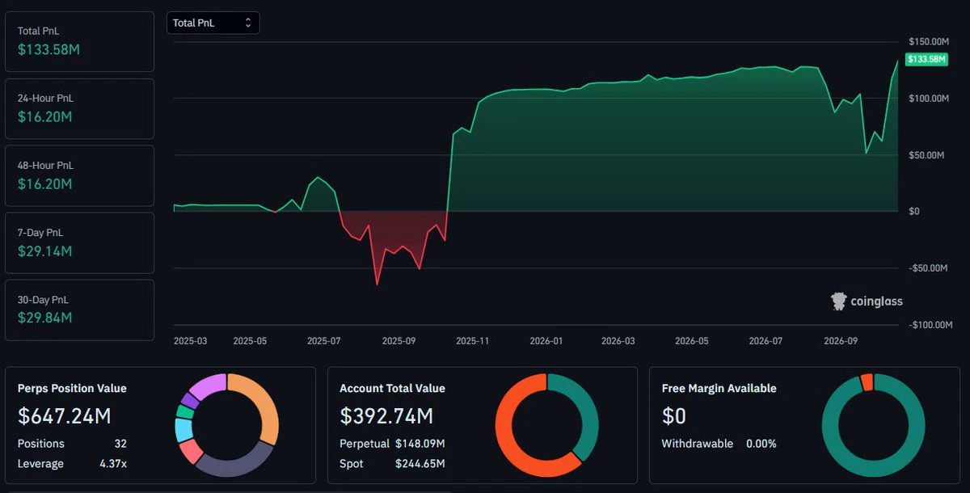Screen dimensions: 970x493
Task: Click the Spot amount $244.65M
Action: (x=420, y=464)
